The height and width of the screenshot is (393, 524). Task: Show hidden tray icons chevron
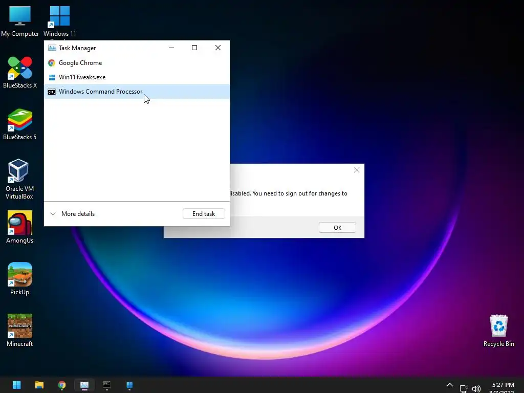(450, 385)
